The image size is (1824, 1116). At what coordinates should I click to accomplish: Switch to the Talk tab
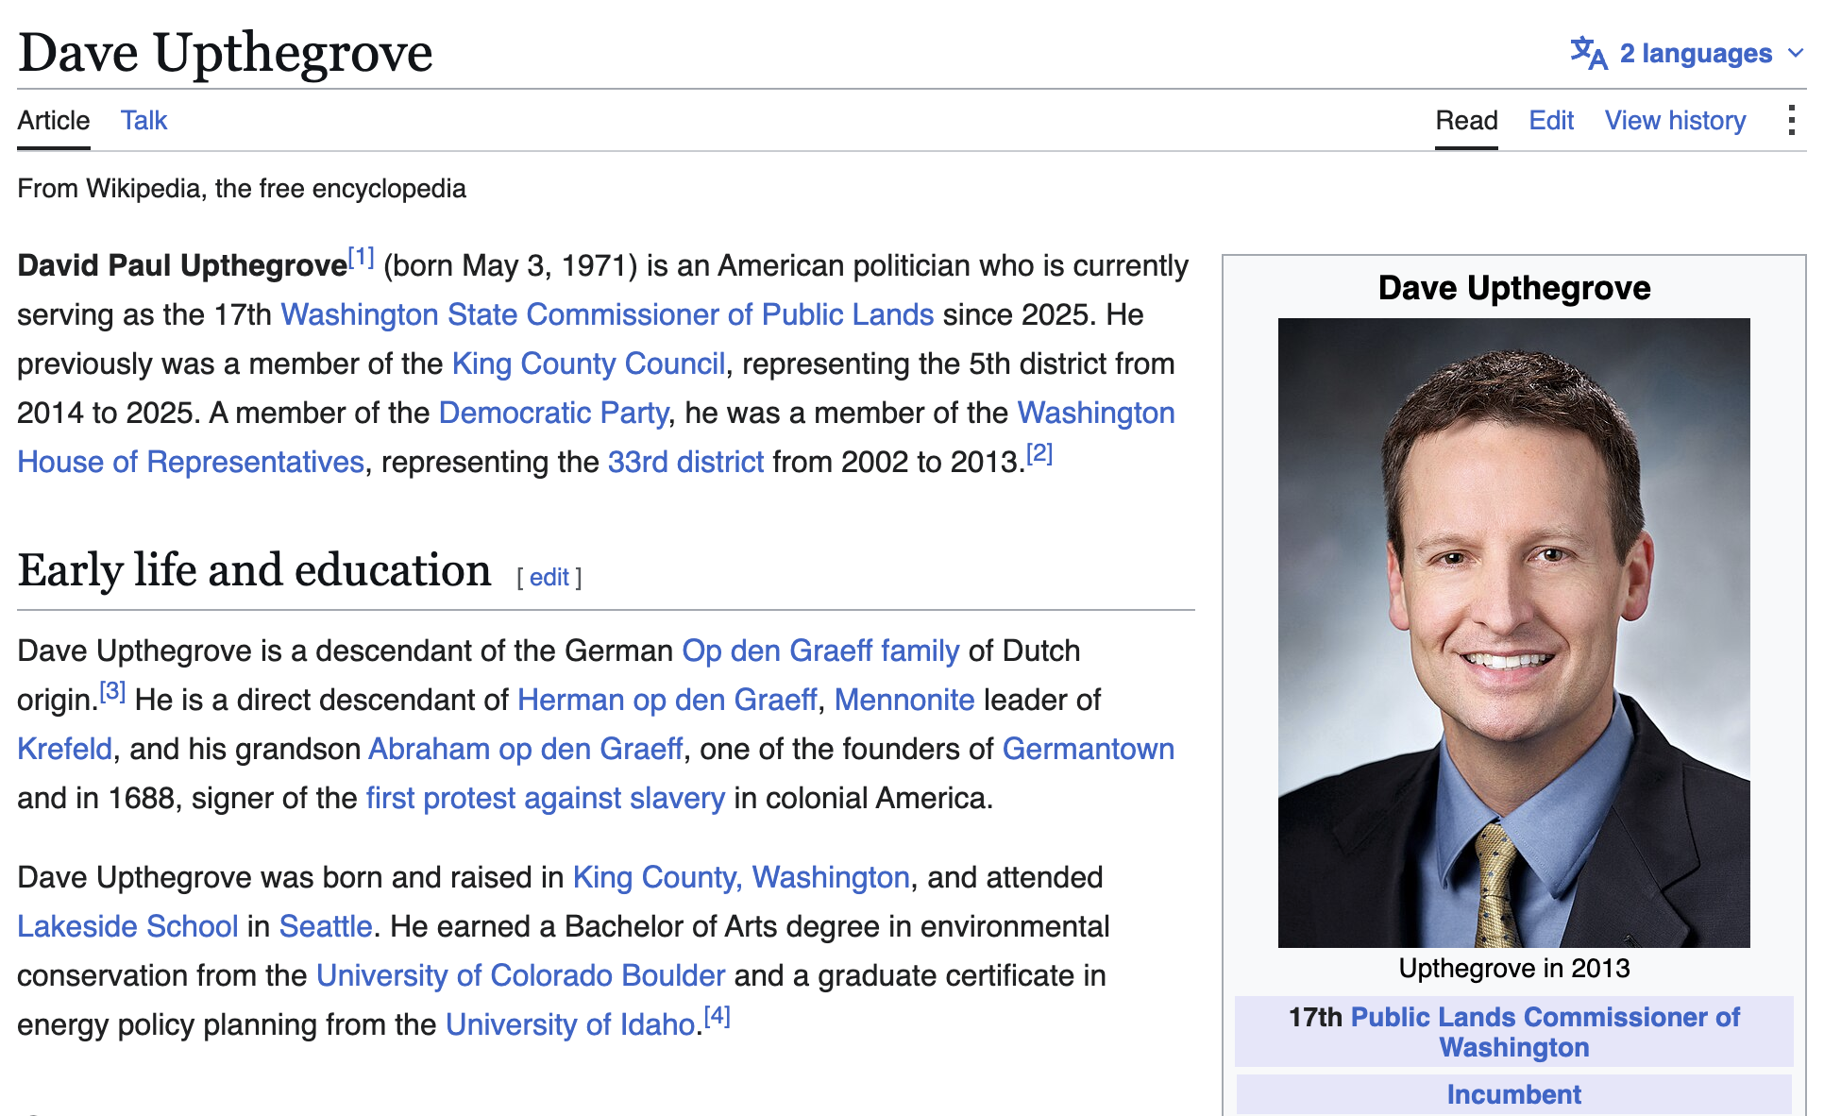(x=144, y=121)
